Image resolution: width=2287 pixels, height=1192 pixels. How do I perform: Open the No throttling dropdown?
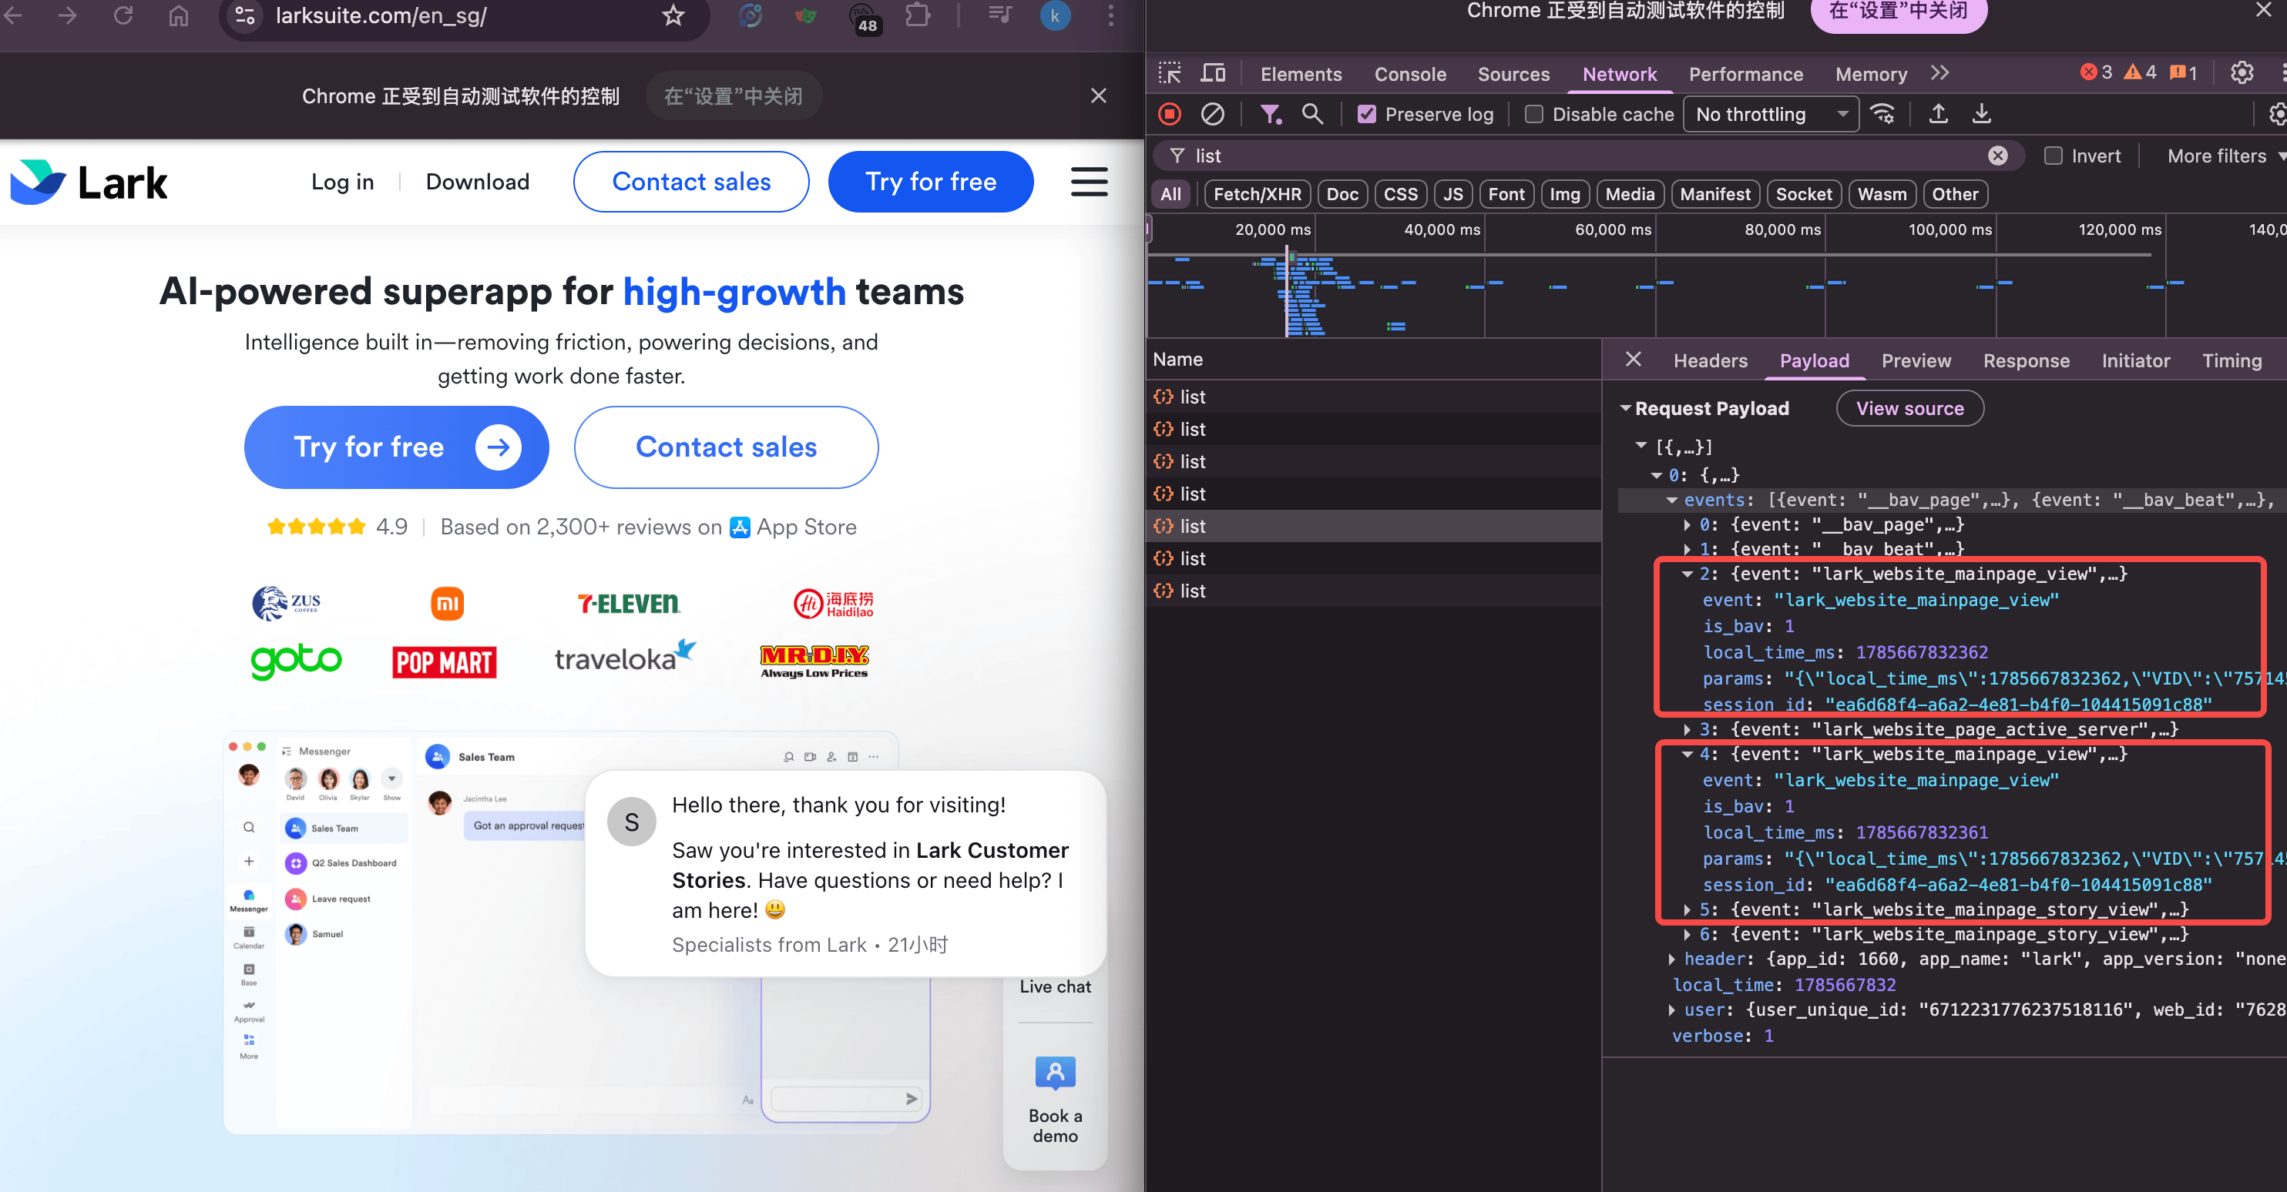1770,115
